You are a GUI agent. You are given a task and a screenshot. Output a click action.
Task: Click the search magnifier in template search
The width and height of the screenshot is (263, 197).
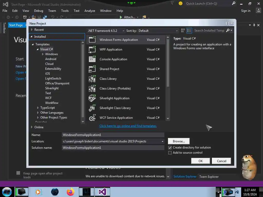[228, 30]
